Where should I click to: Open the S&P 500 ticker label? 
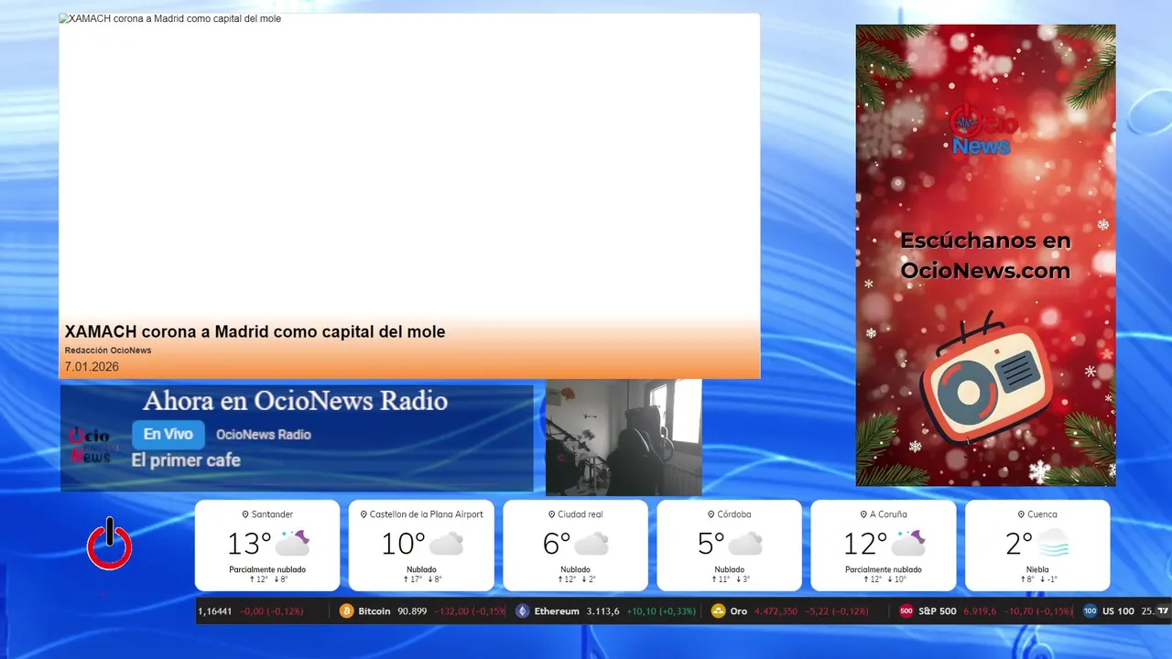[938, 610]
